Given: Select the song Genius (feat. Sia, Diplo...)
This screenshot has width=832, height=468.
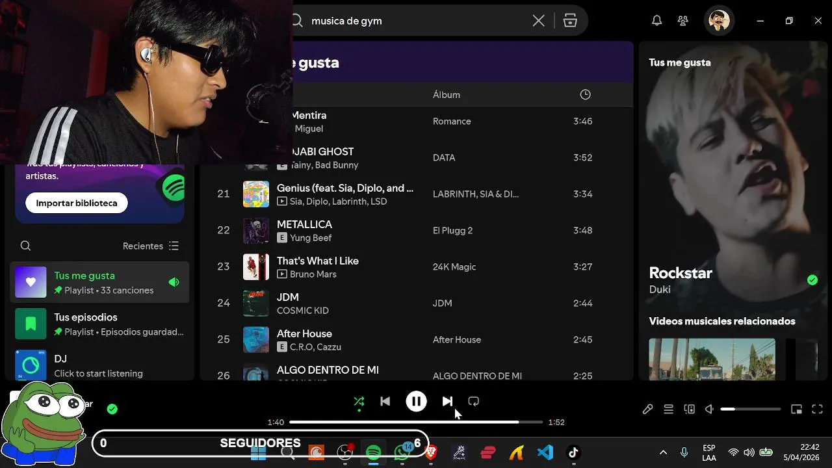Looking at the screenshot, I should [x=345, y=188].
